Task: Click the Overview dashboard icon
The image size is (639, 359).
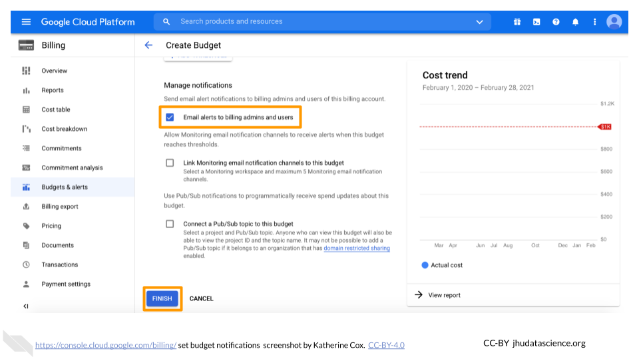Action: (26, 71)
